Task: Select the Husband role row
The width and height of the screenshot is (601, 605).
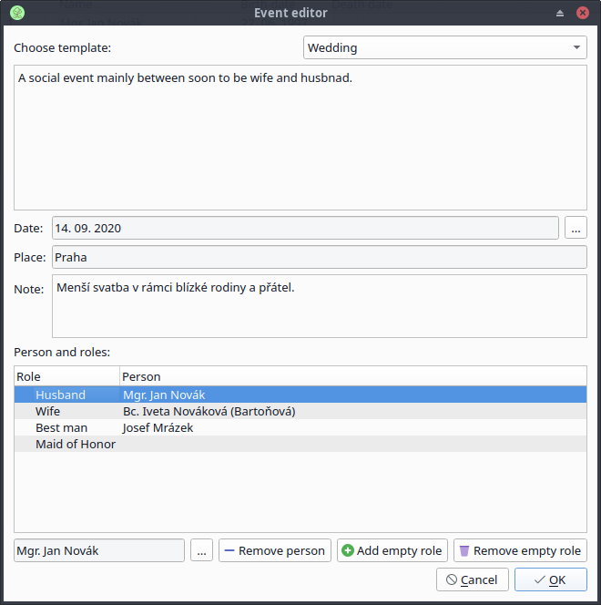Action: pos(300,395)
